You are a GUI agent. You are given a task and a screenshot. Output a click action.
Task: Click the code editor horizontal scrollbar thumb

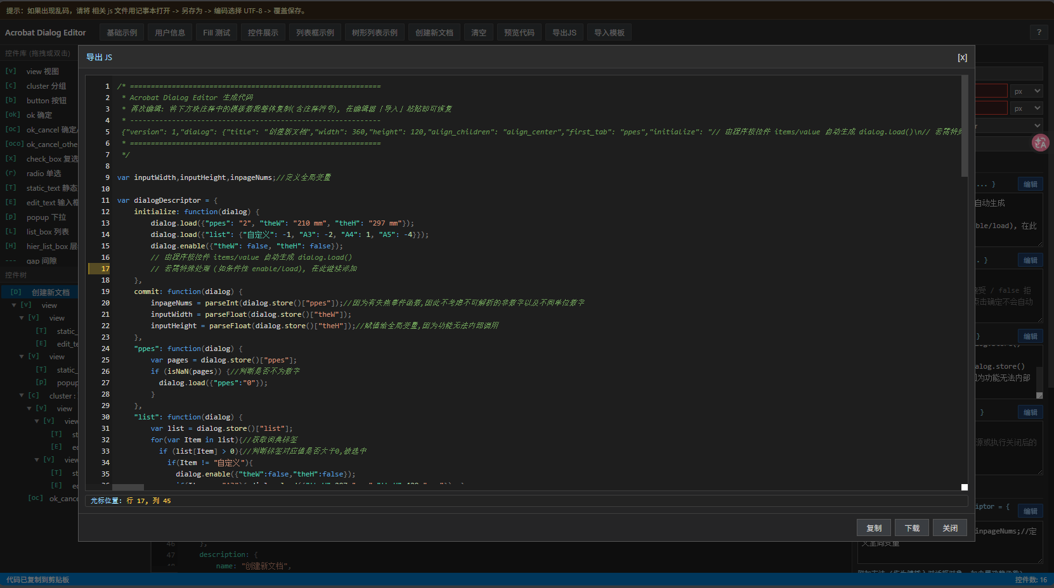(128, 487)
